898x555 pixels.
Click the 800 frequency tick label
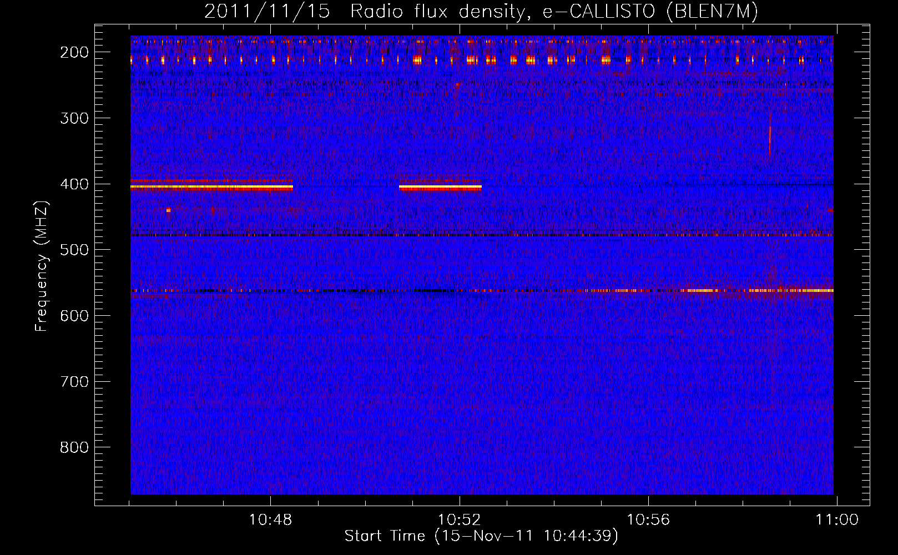(74, 447)
